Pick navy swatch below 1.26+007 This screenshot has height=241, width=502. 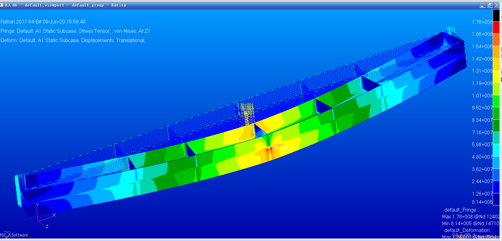(x=496, y=199)
